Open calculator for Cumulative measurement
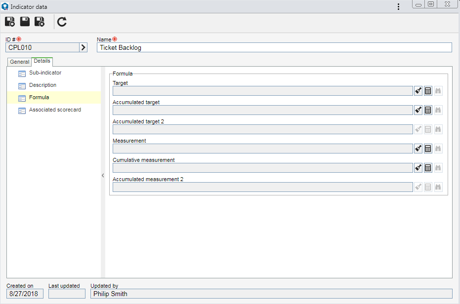Screen dimensions: 460x304 pyautogui.click(x=428, y=168)
